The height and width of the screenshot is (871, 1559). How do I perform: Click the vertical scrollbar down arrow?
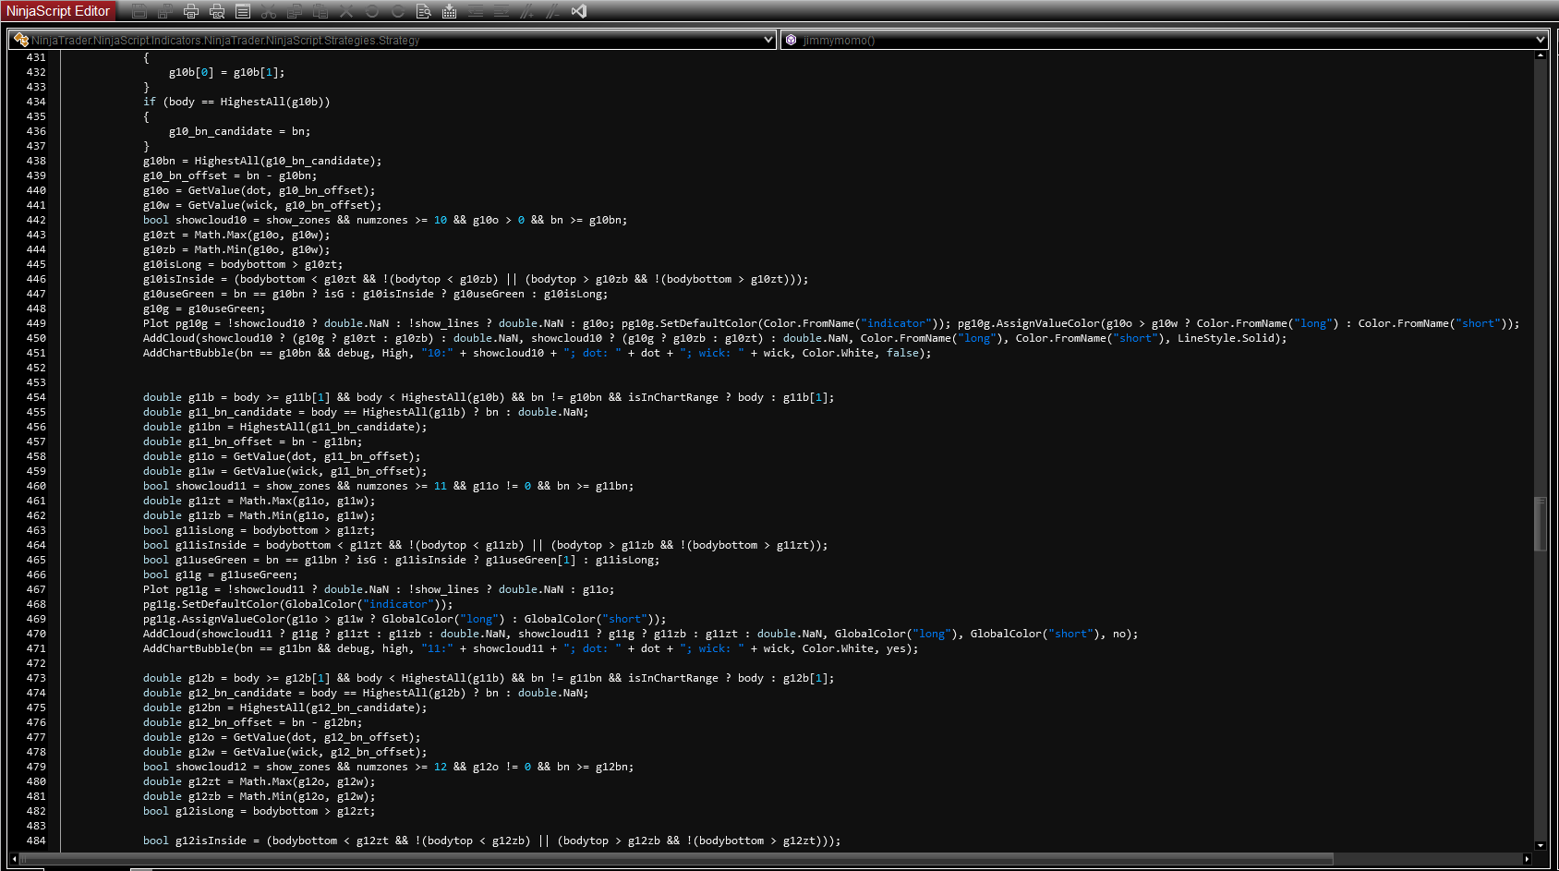(x=1540, y=845)
